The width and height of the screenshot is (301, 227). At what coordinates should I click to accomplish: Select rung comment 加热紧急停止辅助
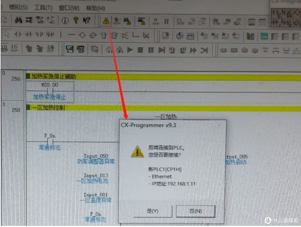(x=54, y=77)
